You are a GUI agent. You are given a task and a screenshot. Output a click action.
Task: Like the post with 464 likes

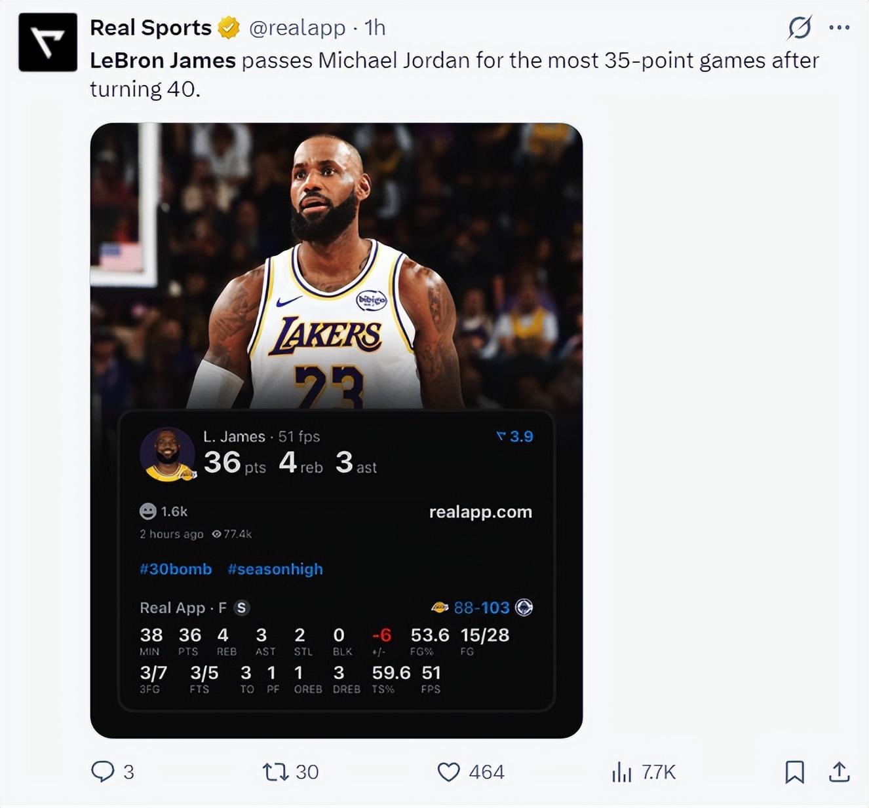[449, 772]
